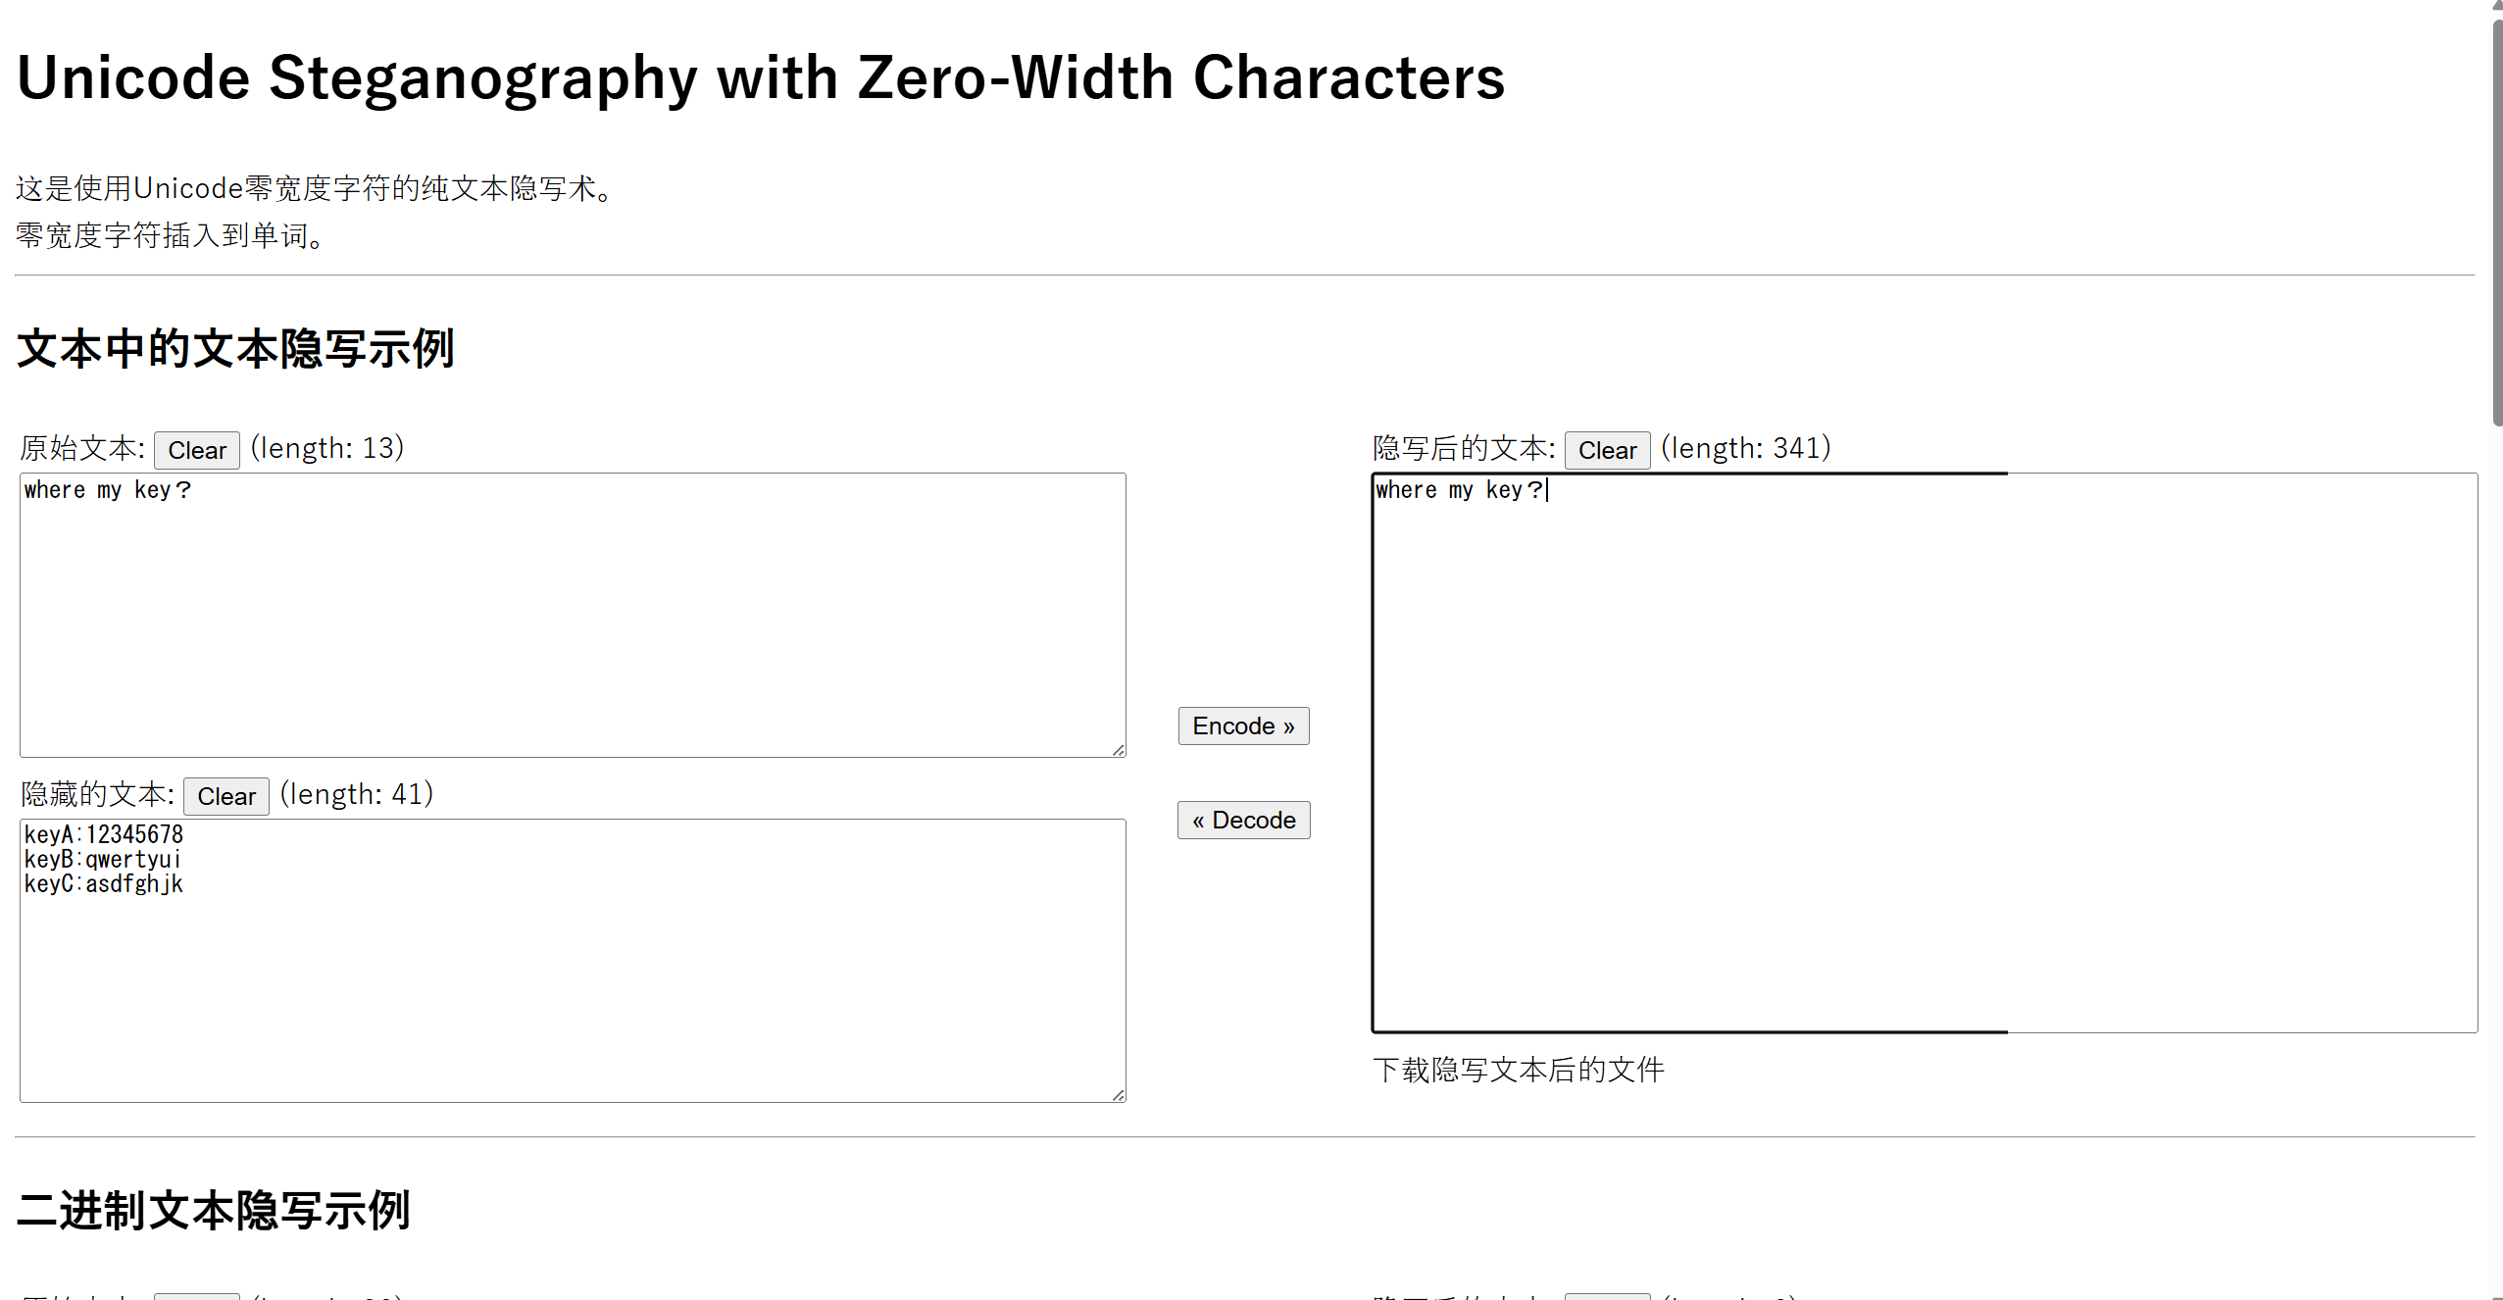Click the 二进制文本隐写示例 section heading
The height and width of the screenshot is (1300, 2503).
click(x=214, y=1211)
